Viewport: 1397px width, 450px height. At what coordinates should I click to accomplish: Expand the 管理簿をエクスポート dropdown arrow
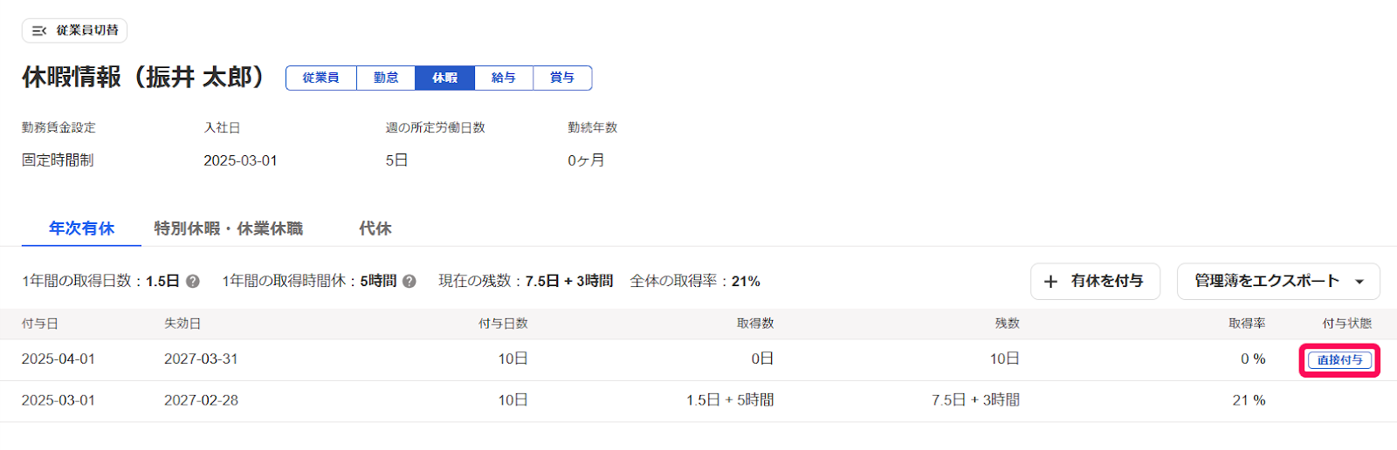1359,282
